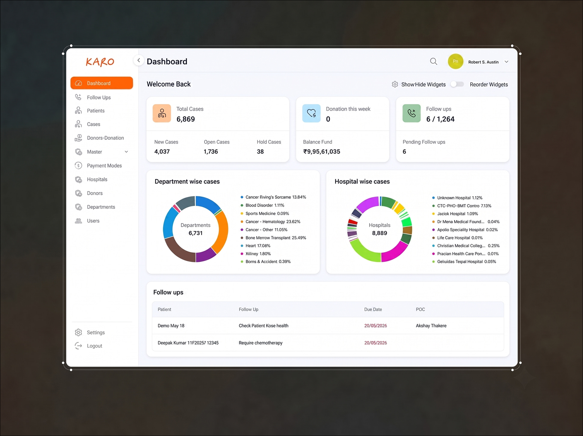This screenshot has height=436, width=583.
Task: Open patient Demo May 18 row
Action: (328, 326)
